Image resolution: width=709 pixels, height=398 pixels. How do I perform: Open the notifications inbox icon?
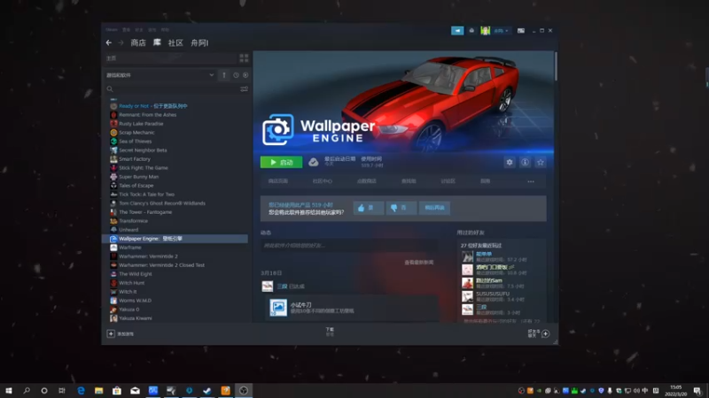pyautogui.click(x=471, y=31)
